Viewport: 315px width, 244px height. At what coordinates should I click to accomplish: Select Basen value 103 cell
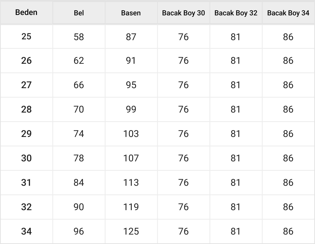(x=131, y=134)
